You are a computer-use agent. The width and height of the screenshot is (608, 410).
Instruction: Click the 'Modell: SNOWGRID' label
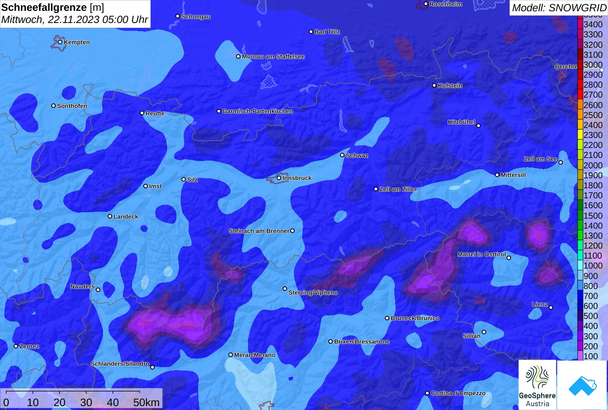[x=559, y=8]
